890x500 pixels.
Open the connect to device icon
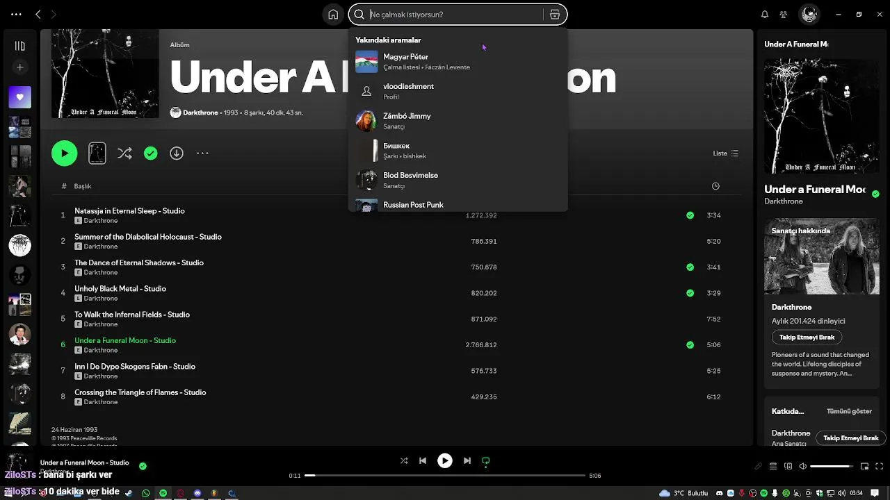[x=788, y=466]
